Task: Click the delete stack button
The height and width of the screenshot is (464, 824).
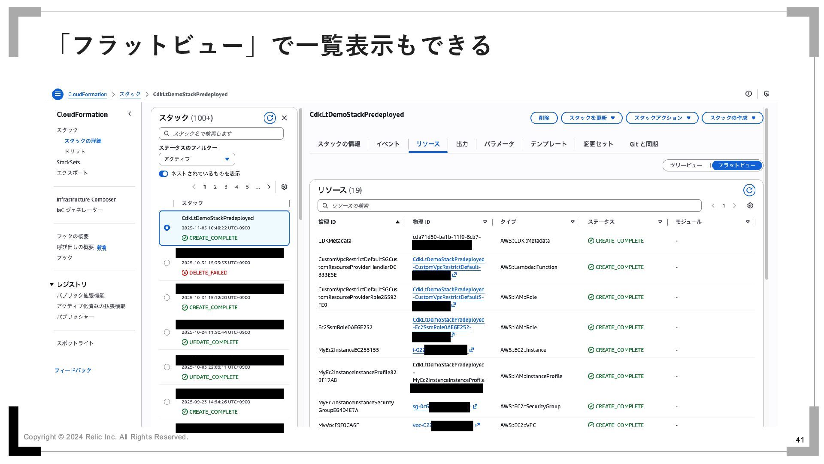Action: pos(544,118)
